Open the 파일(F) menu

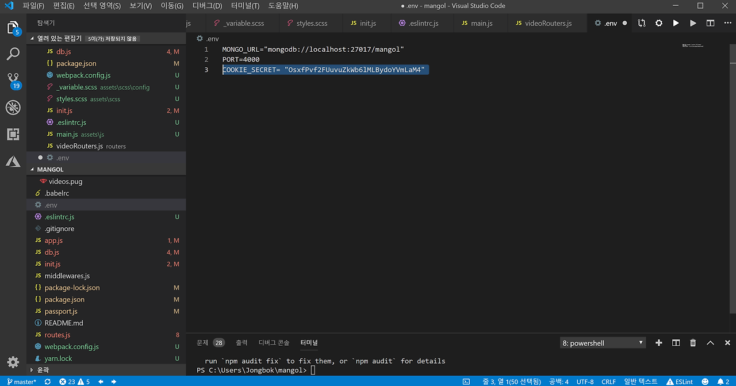click(33, 6)
